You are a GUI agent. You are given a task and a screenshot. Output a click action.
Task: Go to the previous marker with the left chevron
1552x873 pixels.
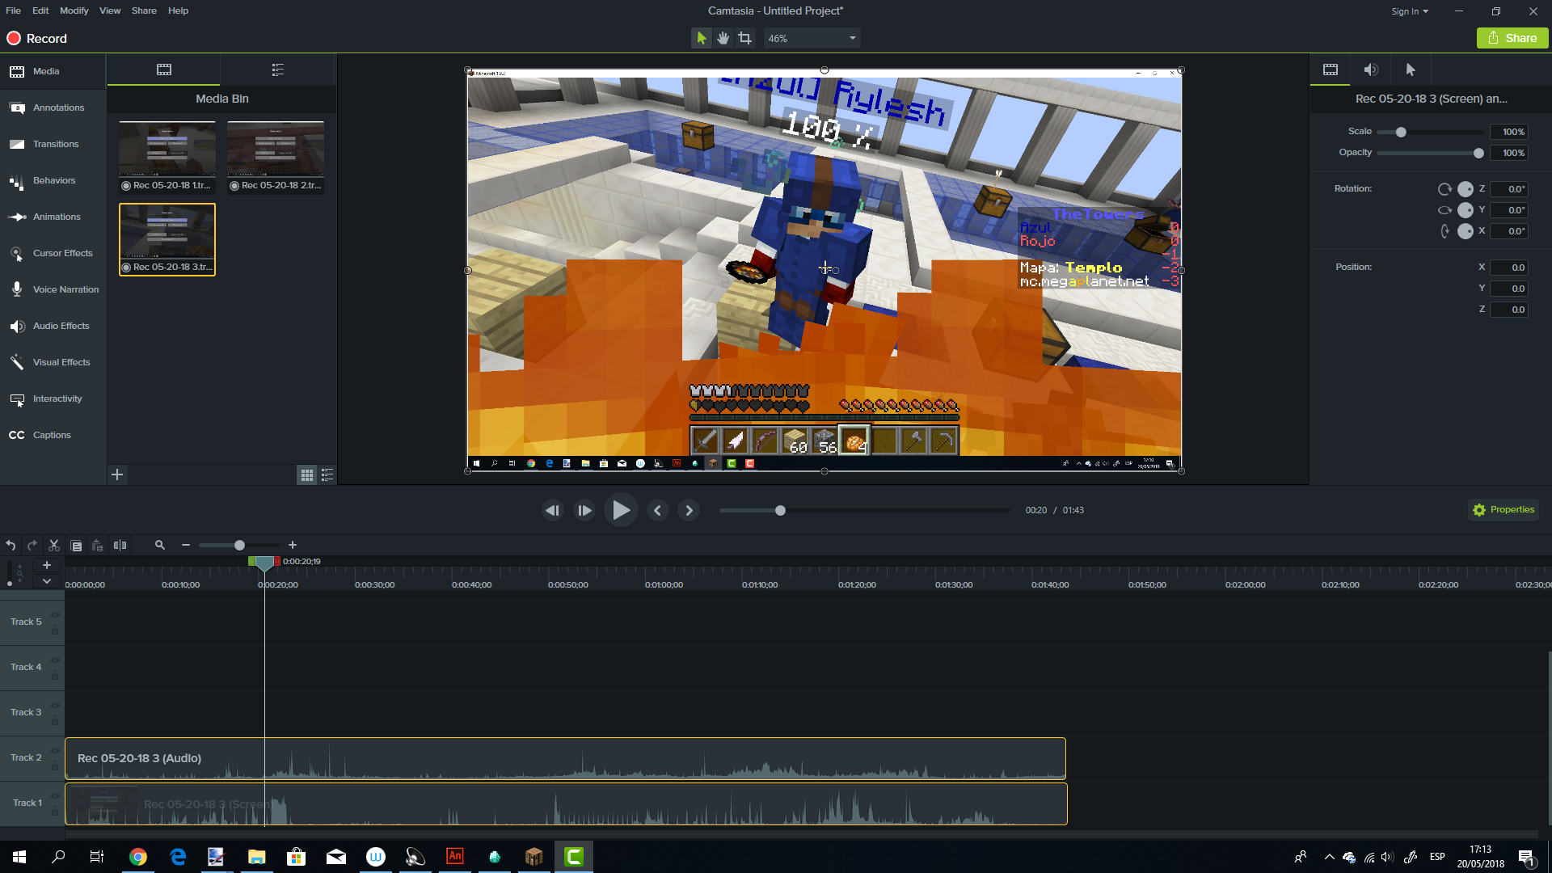pos(657,510)
